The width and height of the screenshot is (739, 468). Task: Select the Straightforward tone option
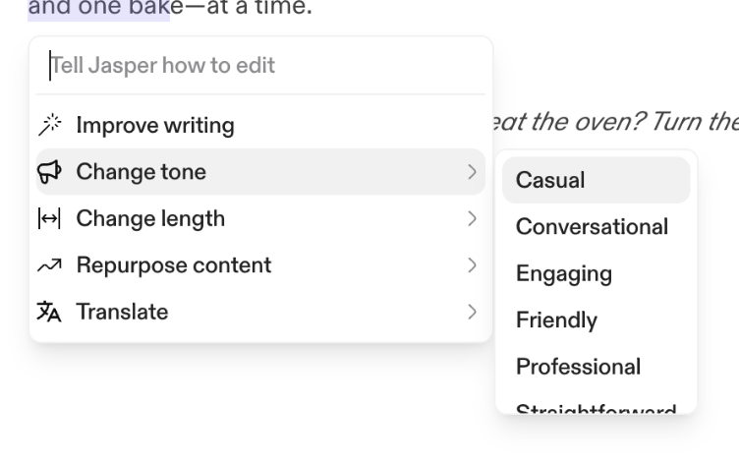[596, 409]
